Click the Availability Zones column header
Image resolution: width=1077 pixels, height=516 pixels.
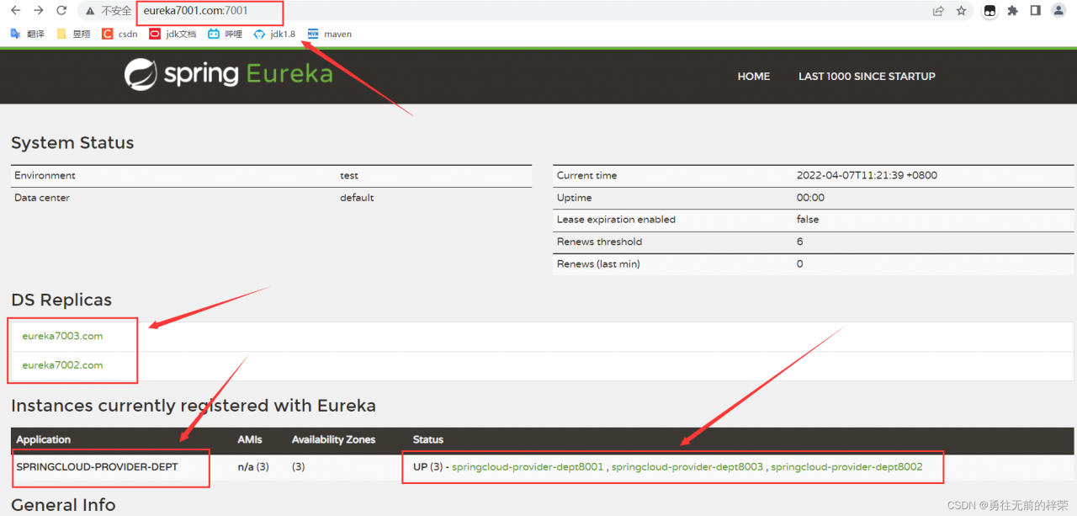click(x=333, y=439)
